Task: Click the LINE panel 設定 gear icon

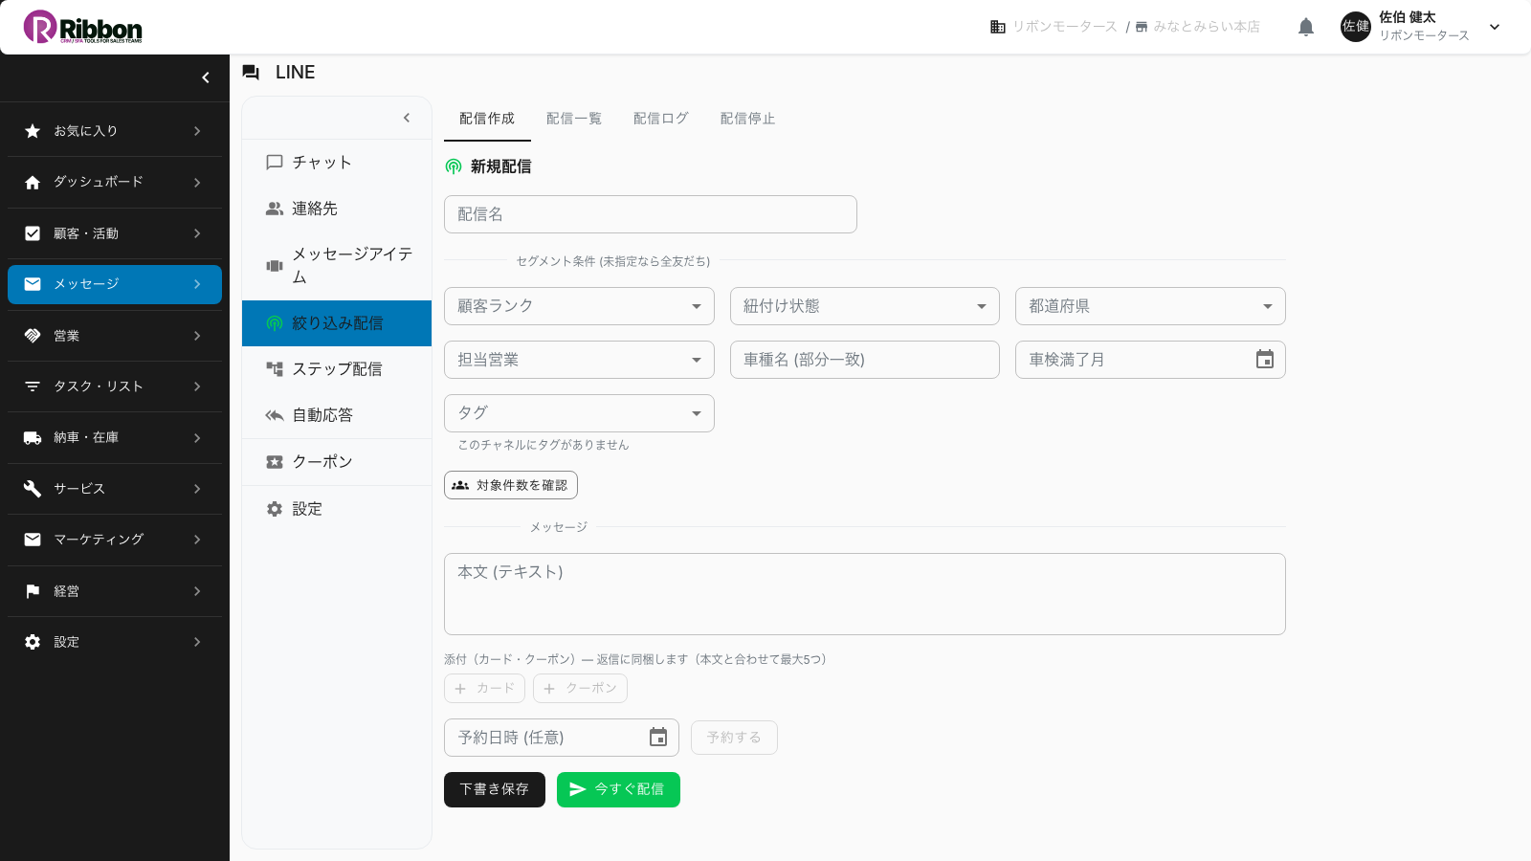Action: coord(275,509)
